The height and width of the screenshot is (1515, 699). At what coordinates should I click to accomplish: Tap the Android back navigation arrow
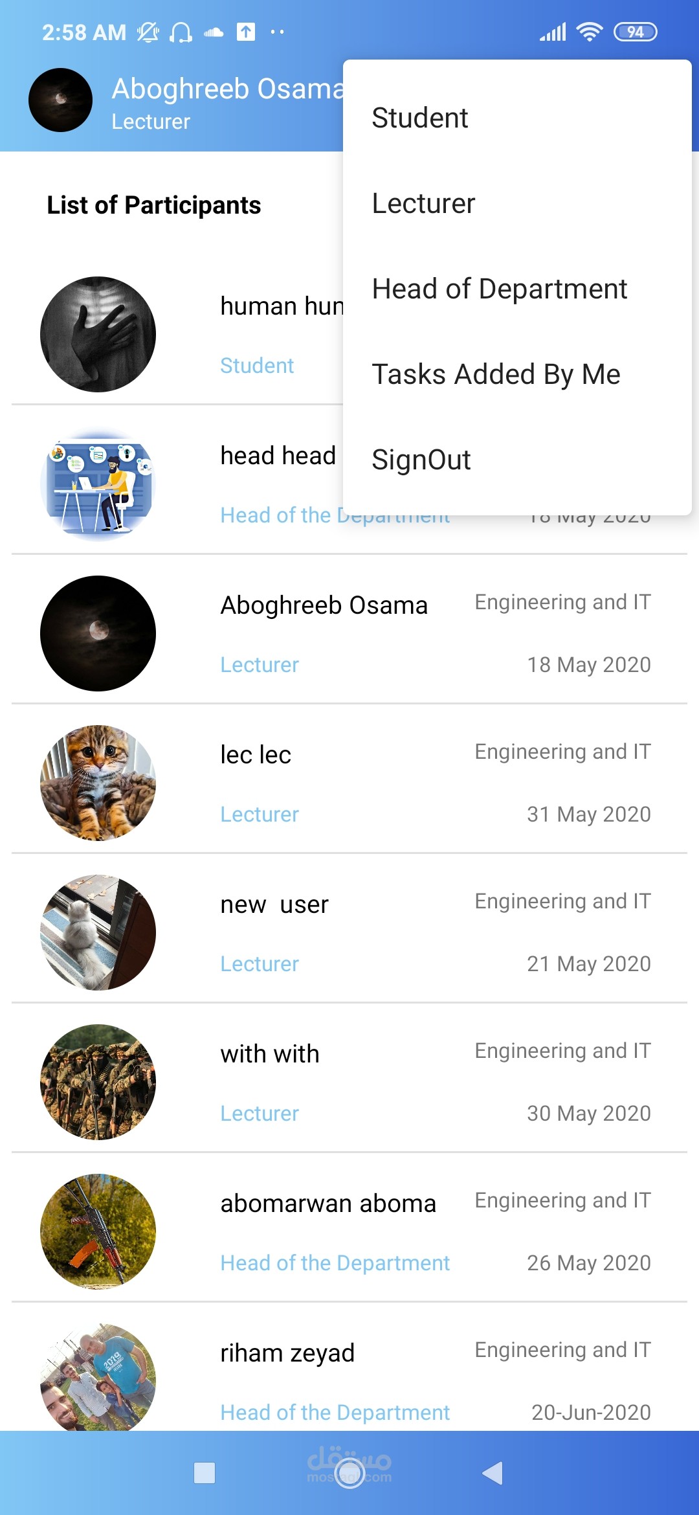point(493,1473)
